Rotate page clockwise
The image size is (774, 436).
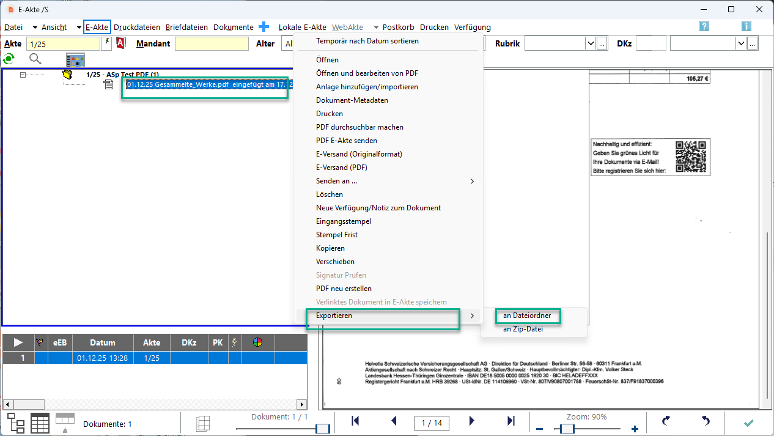tap(666, 421)
